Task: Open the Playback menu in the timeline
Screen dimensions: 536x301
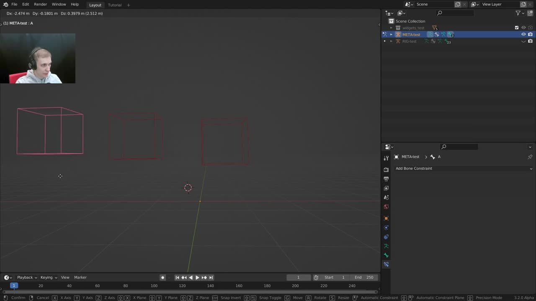Action: click(25, 277)
